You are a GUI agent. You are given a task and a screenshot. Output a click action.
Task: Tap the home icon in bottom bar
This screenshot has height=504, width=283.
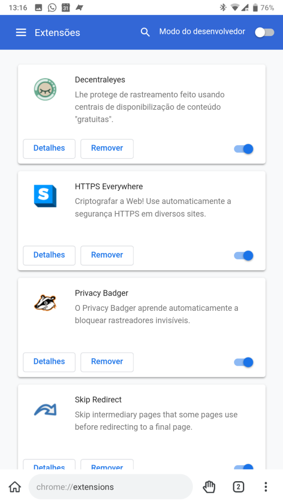pyautogui.click(x=15, y=487)
